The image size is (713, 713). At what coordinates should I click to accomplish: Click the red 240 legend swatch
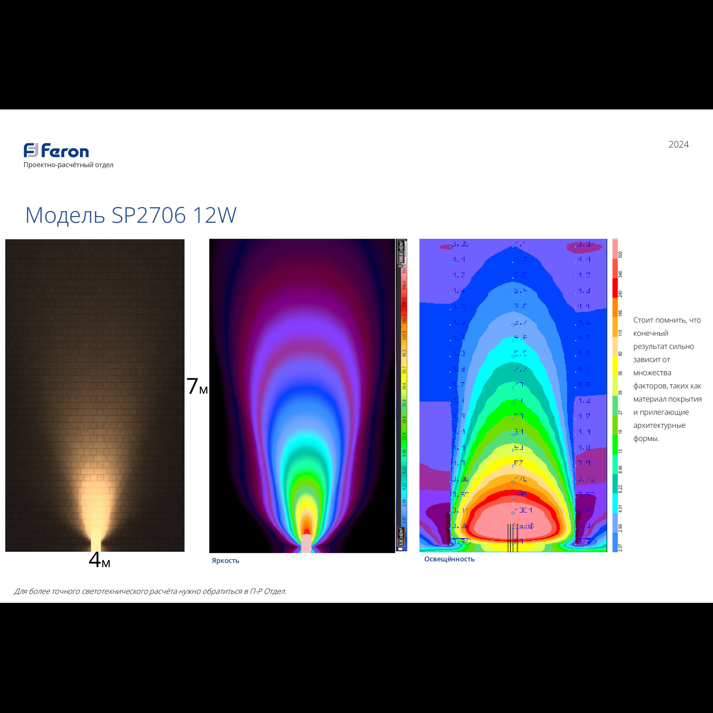click(x=615, y=288)
